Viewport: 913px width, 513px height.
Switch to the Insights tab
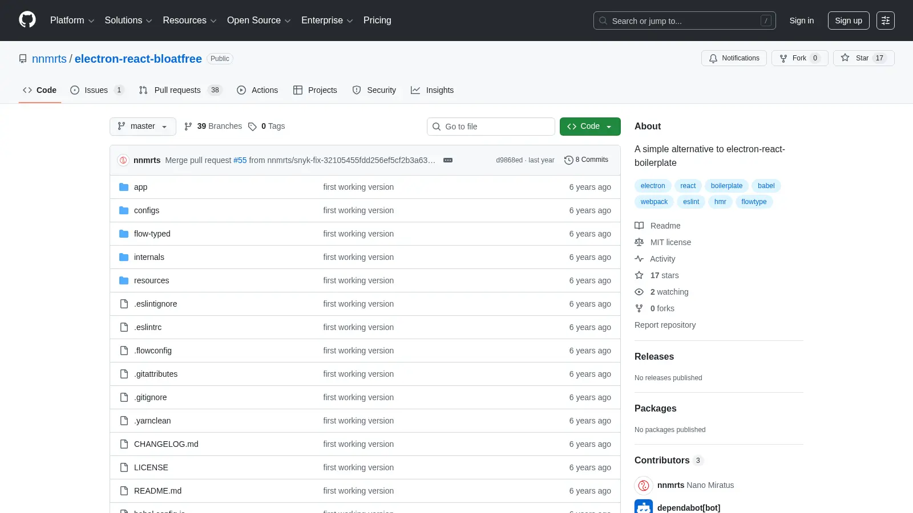coord(433,90)
